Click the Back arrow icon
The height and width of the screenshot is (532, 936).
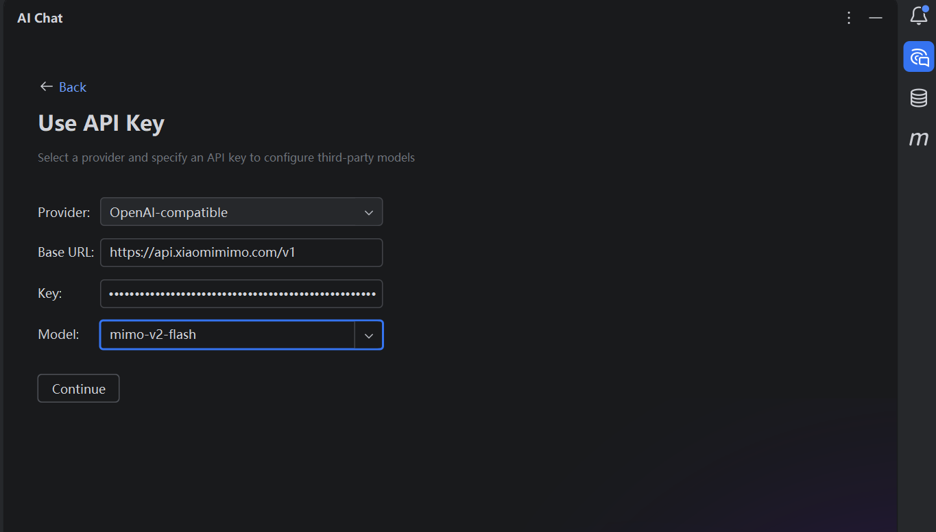tap(46, 86)
